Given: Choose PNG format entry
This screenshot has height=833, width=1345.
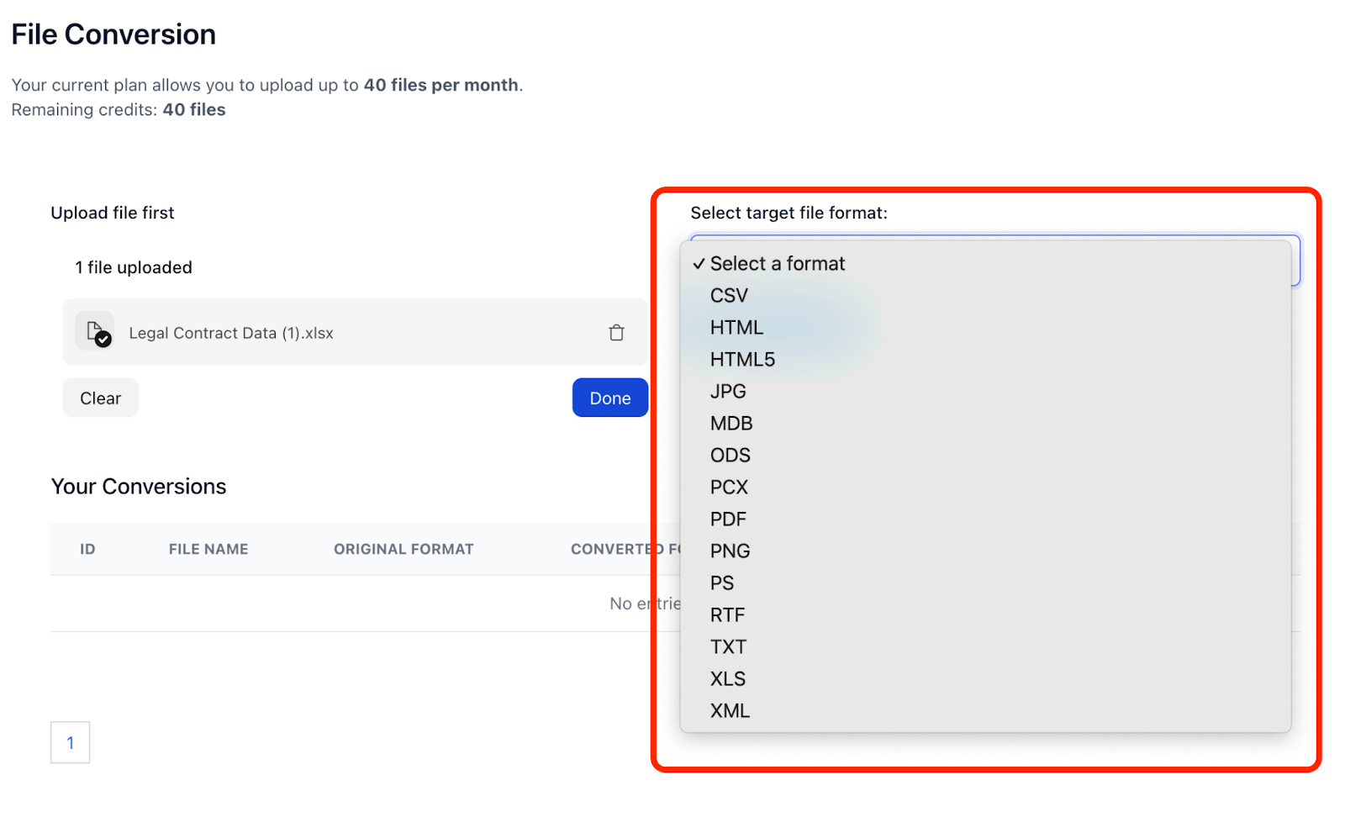Looking at the screenshot, I should click(730, 551).
